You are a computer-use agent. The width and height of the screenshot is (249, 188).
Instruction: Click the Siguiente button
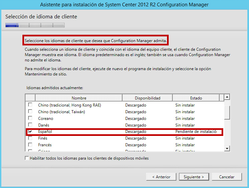tap(194, 177)
